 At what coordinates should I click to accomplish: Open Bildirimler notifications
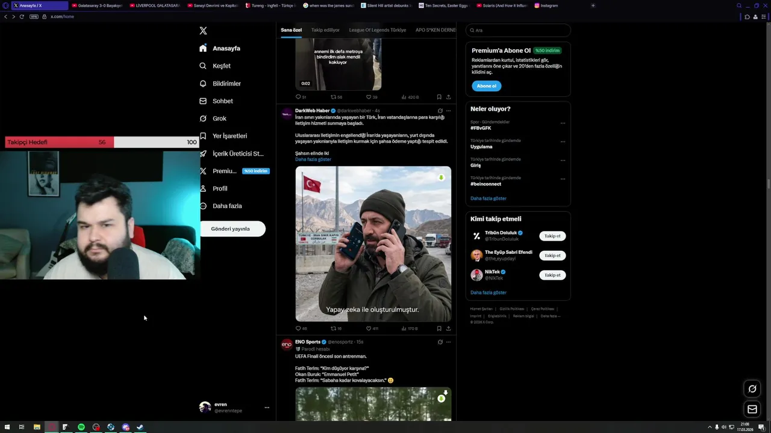pos(220,84)
